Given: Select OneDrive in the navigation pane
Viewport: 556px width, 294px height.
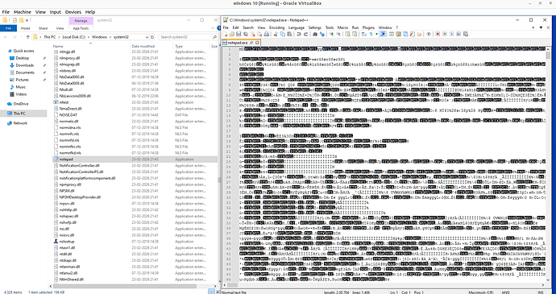Looking at the screenshot, I should (x=21, y=104).
